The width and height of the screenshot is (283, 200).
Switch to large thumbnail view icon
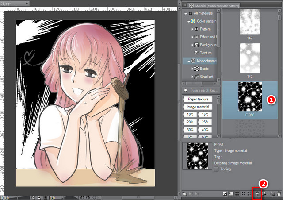pyautogui.click(x=237, y=194)
